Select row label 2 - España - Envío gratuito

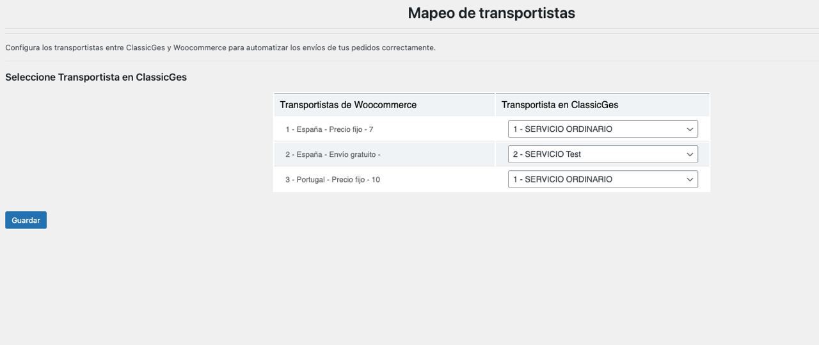[333, 154]
